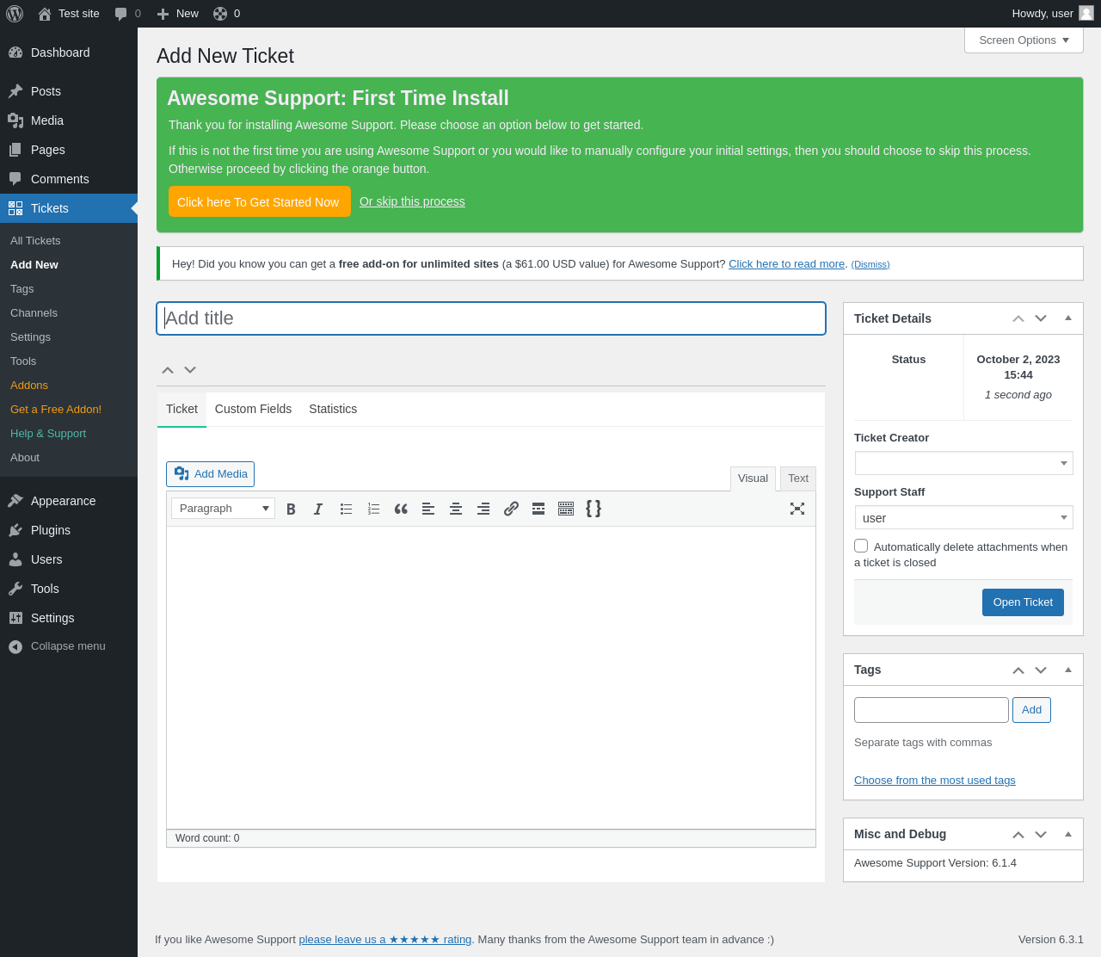This screenshot has height=957, width=1101.
Task: Click Or skip this process link
Action: 412,201
